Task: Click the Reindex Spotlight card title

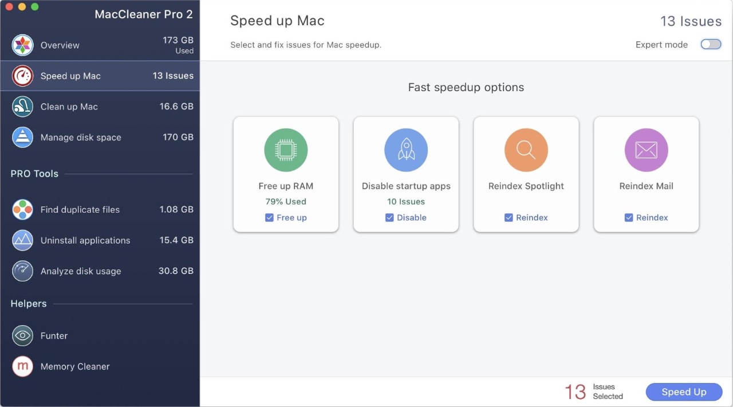Action: pyautogui.click(x=526, y=186)
